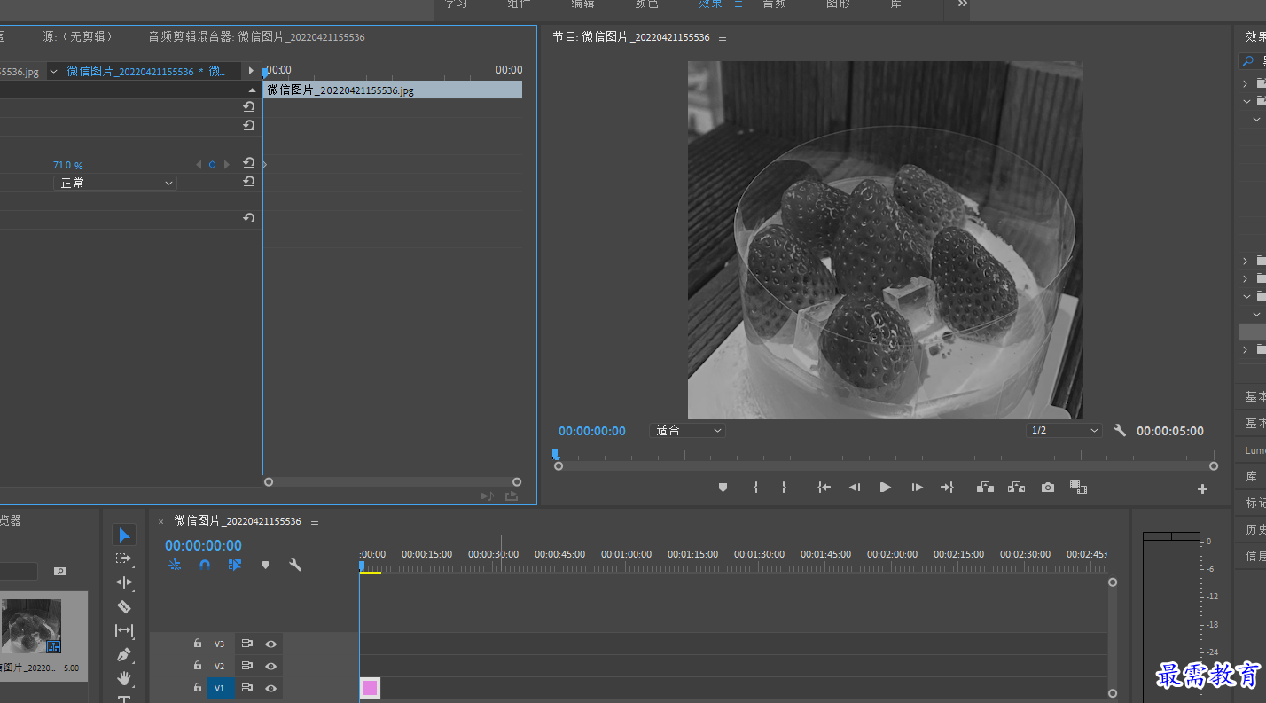
Task: Play the Program monitor
Action: [885, 488]
